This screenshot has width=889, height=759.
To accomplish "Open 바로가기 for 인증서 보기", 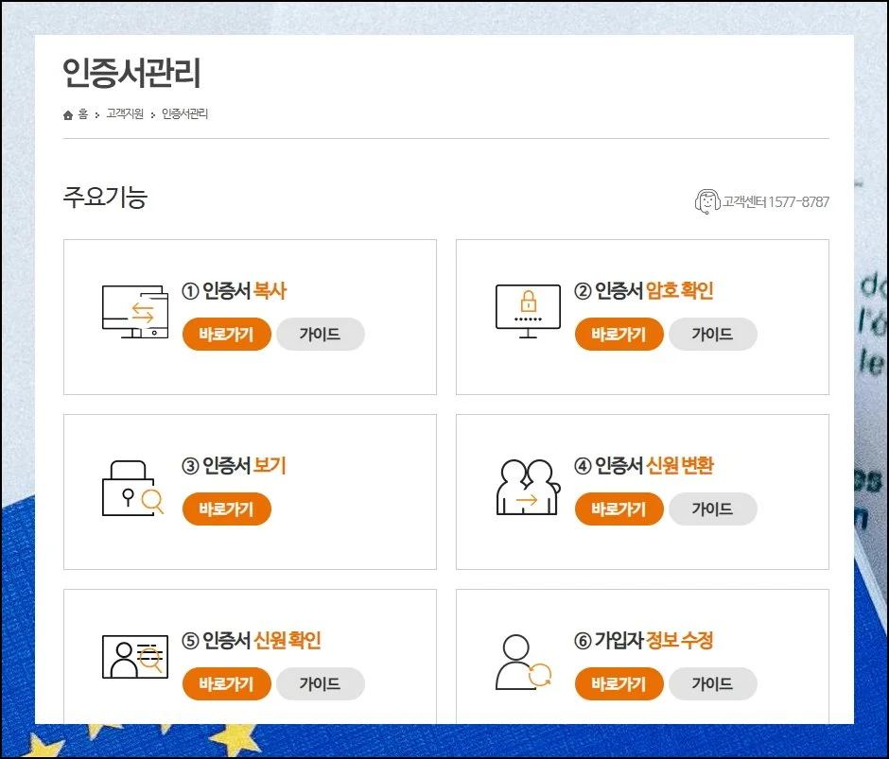I will pos(226,509).
